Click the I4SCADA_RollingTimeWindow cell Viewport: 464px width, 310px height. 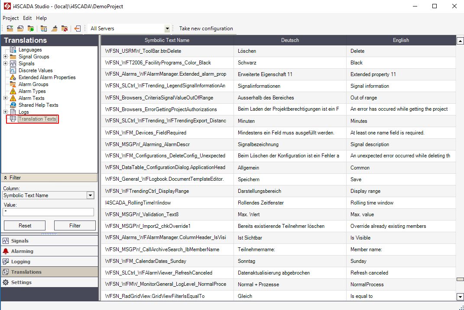point(167,203)
